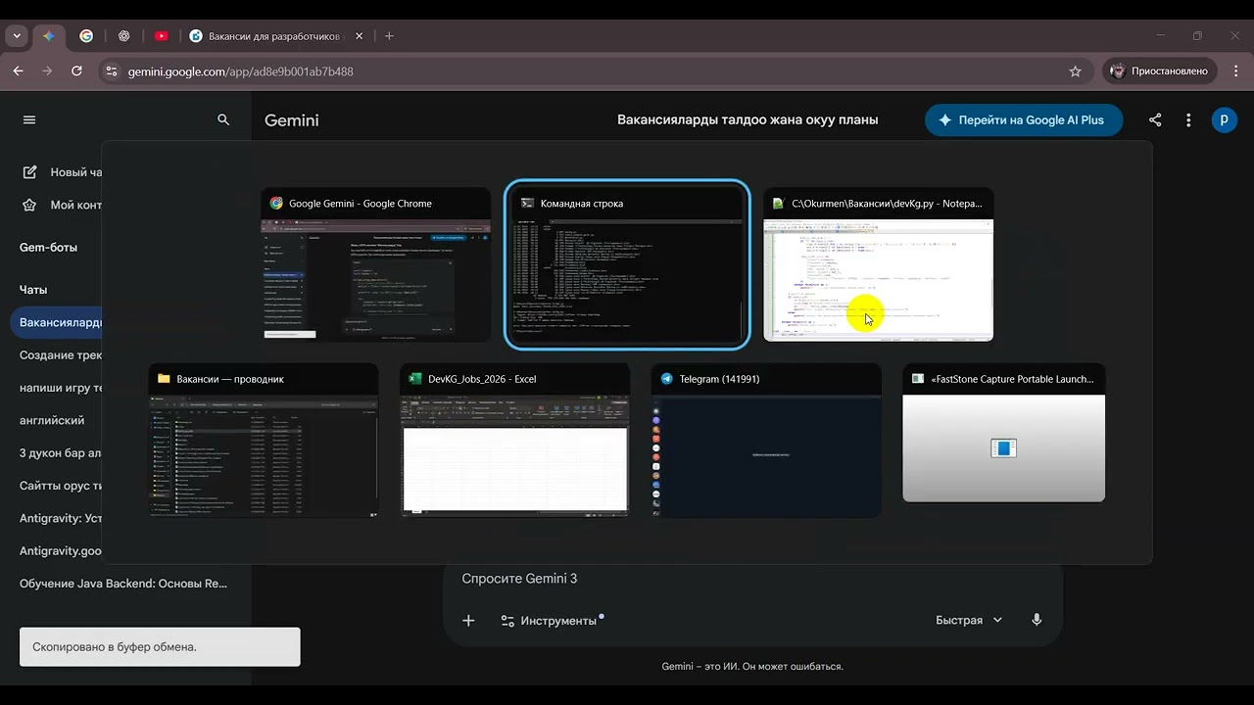Open chat 'Создание трек'
Screen dimensions: 1254x705
[61, 355]
